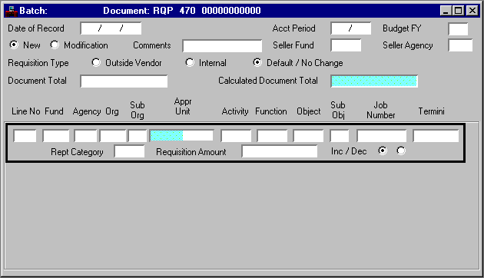Click the Acct Period field
Image resolution: width=484 pixels, height=278 pixels.
[350, 28]
